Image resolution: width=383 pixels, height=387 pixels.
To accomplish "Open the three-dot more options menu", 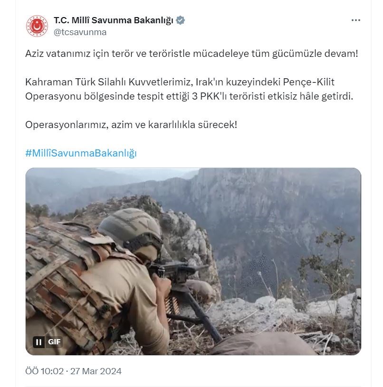I will 355,20.
